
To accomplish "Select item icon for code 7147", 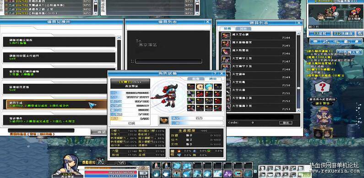I will pos(226,59).
